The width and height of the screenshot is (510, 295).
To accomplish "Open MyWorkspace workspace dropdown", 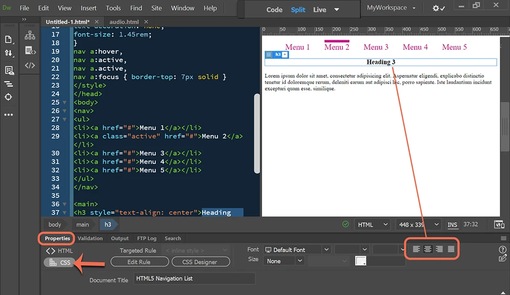I will [x=391, y=8].
